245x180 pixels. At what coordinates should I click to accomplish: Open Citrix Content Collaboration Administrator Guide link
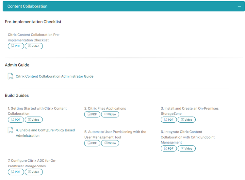point(55,76)
